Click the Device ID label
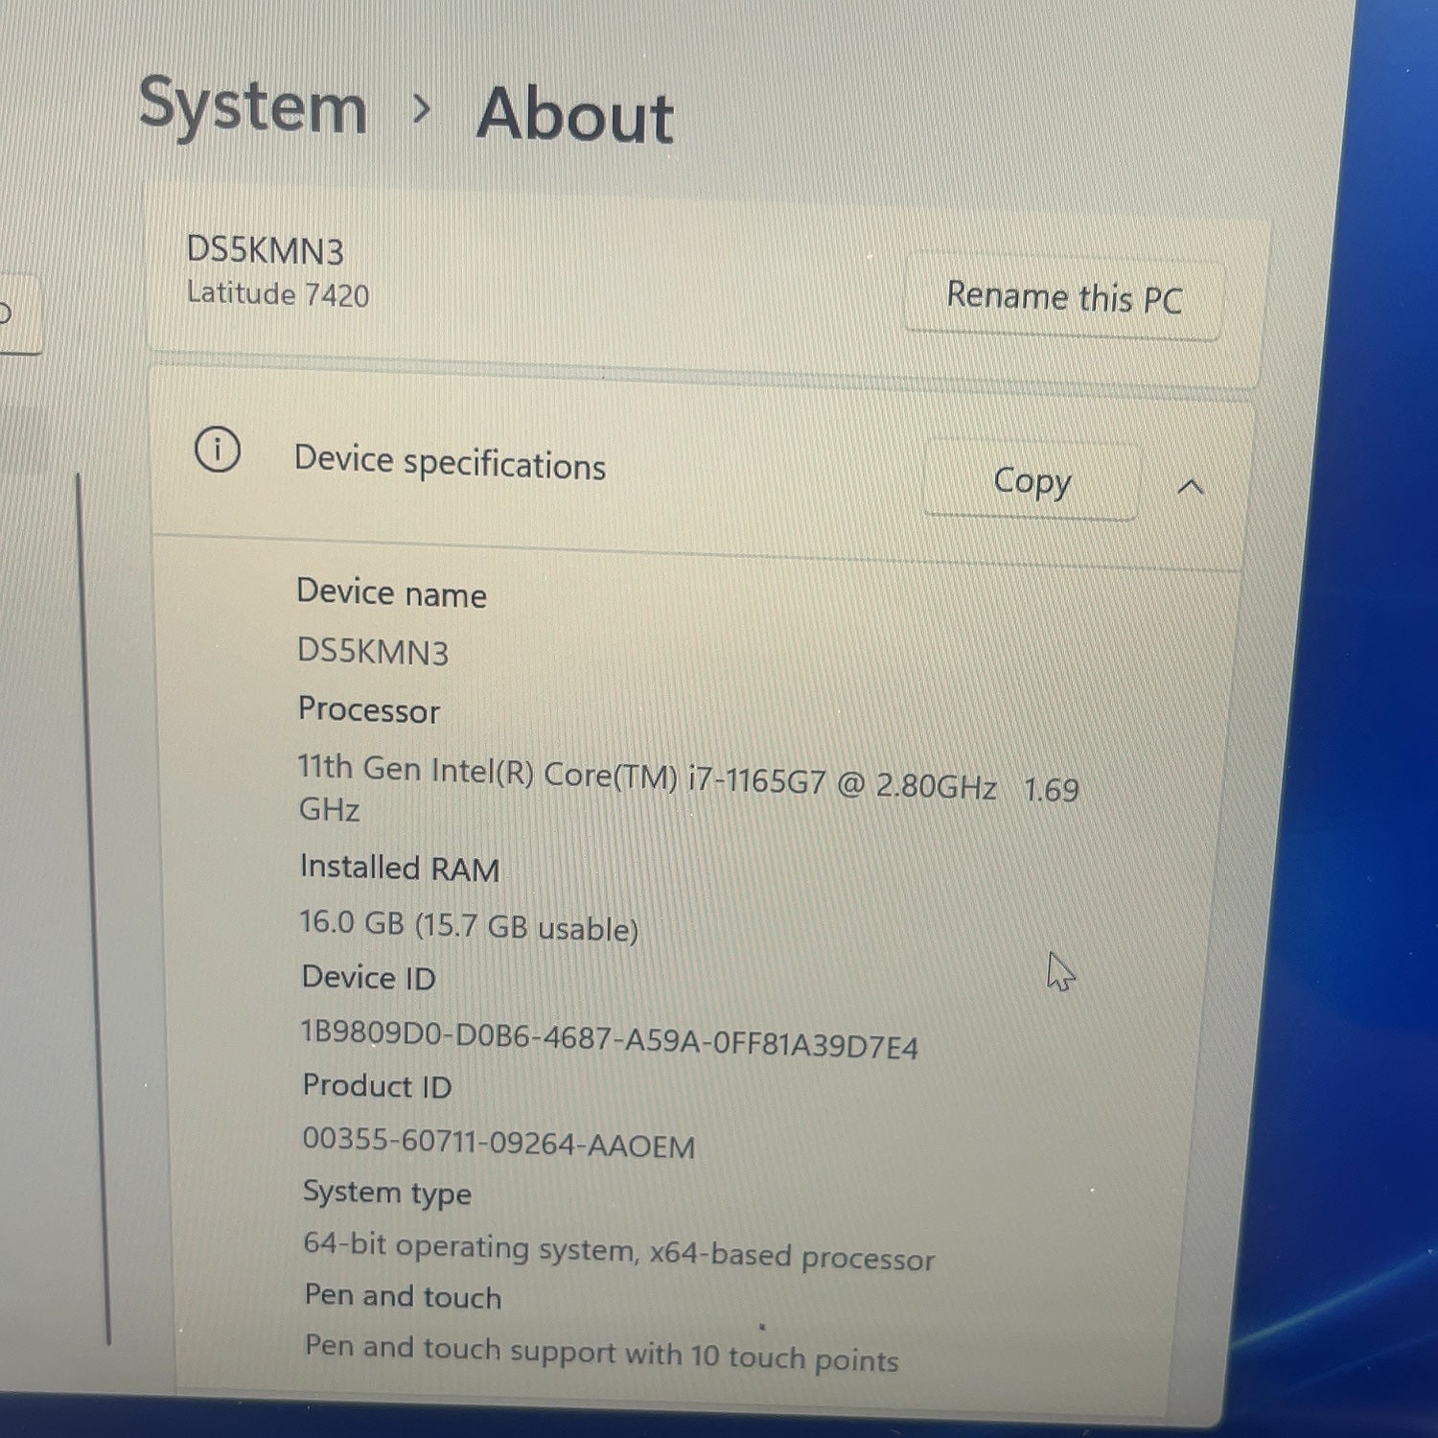Viewport: 1438px width, 1438px height. [x=369, y=978]
